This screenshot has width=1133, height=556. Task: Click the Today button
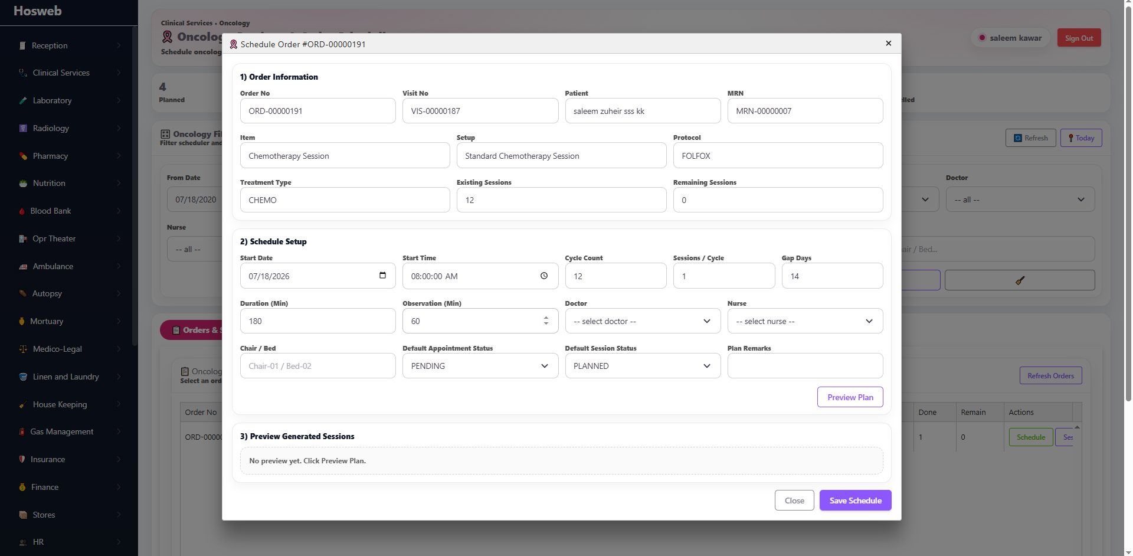[x=1081, y=138]
